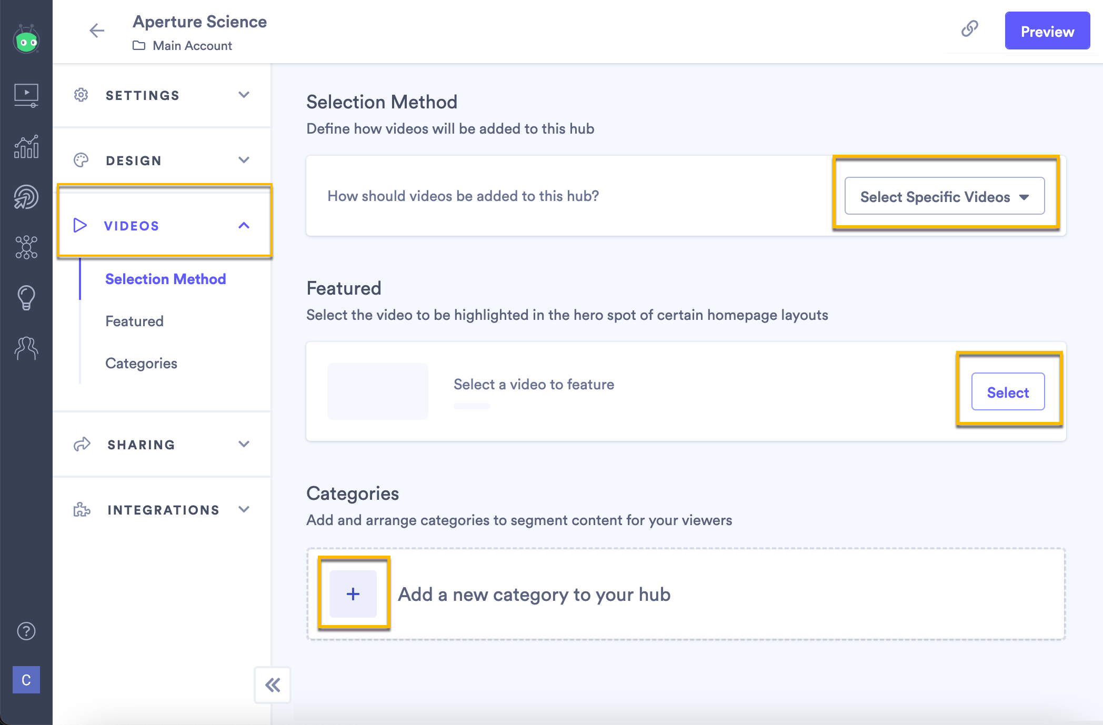Click the Preview button
The width and height of the screenshot is (1103, 725).
pos(1047,31)
